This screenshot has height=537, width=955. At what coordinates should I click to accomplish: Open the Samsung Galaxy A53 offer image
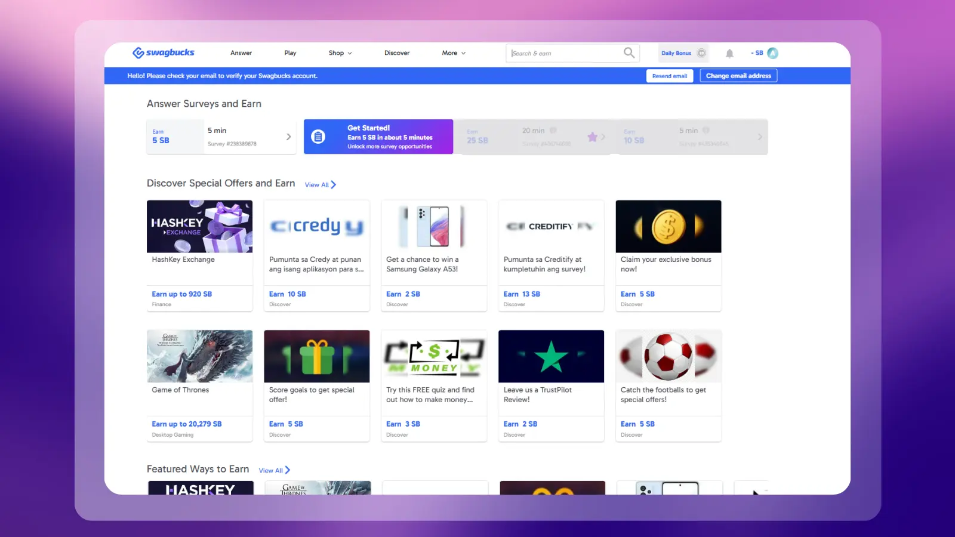[x=434, y=226]
